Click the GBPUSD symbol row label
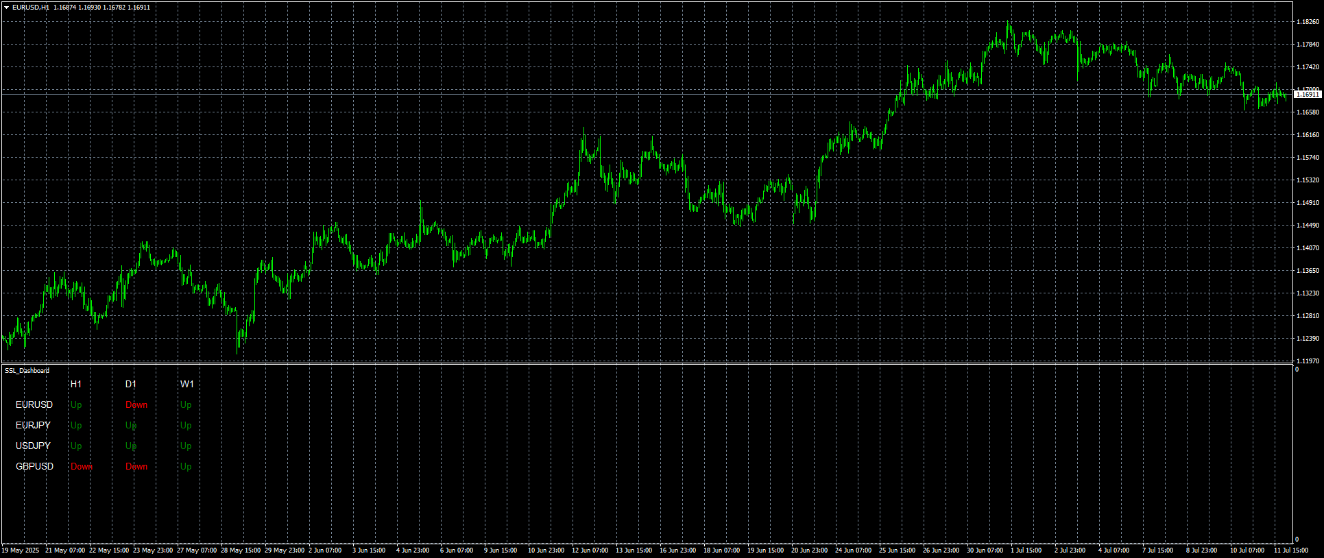The image size is (1324, 558). [x=34, y=466]
